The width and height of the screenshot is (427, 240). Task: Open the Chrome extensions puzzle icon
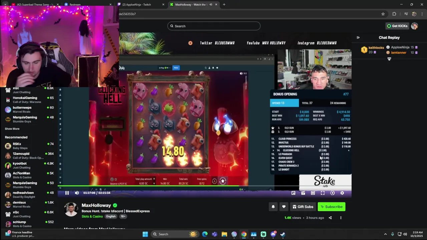point(394,14)
